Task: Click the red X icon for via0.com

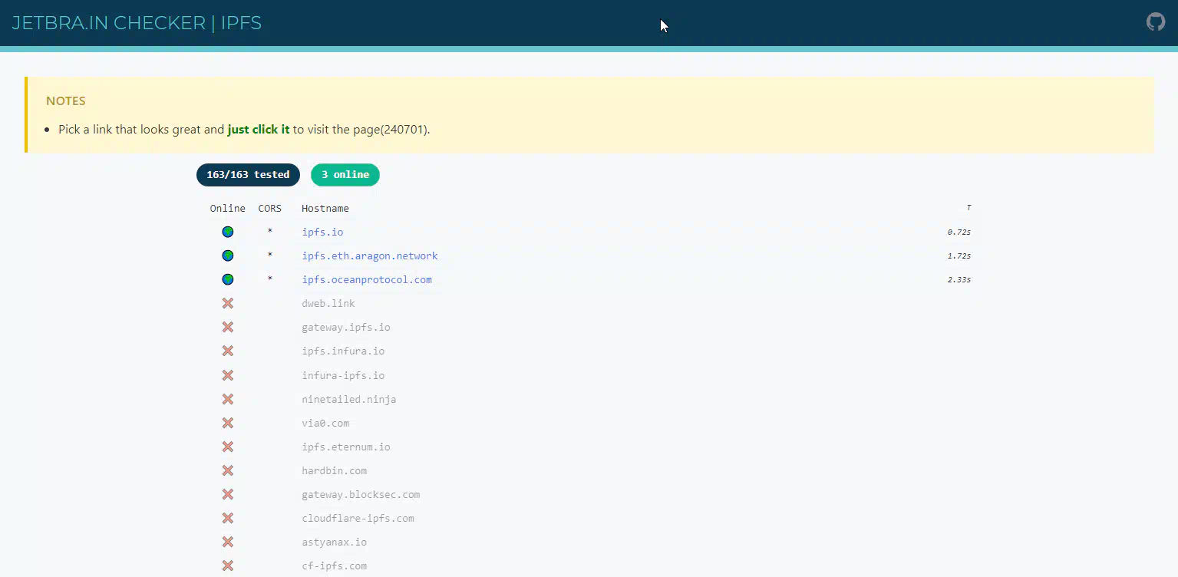Action: pos(228,423)
